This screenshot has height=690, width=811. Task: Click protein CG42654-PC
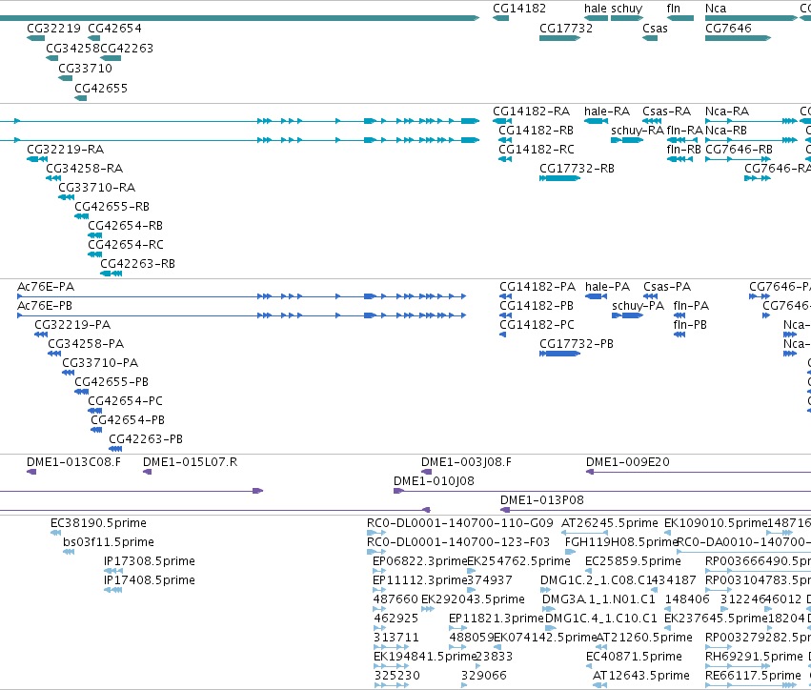(125, 401)
